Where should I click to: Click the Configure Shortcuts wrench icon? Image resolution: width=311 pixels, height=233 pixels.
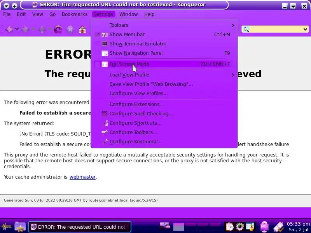[105, 123]
